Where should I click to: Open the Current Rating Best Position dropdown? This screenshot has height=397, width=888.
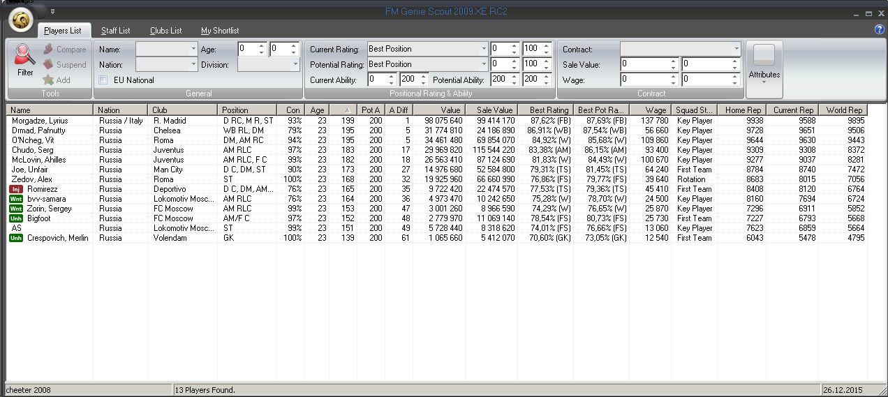[x=484, y=49]
